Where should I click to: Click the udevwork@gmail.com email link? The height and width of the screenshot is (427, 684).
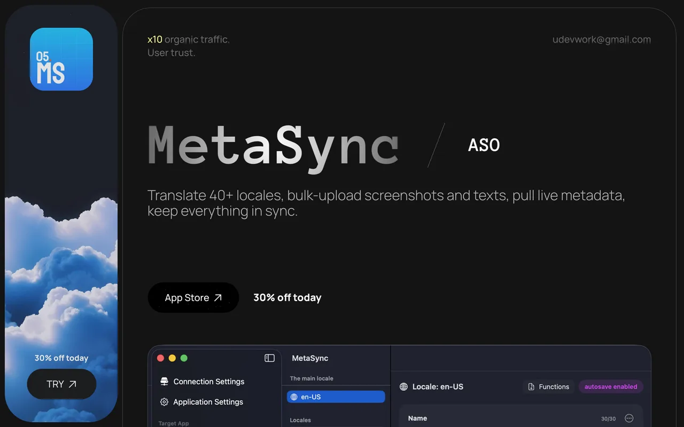(x=602, y=39)
